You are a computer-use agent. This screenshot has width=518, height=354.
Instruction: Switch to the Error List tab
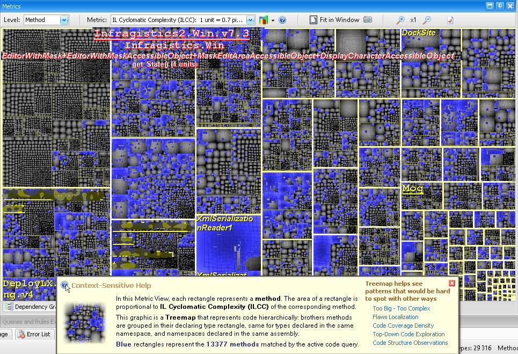35,334
